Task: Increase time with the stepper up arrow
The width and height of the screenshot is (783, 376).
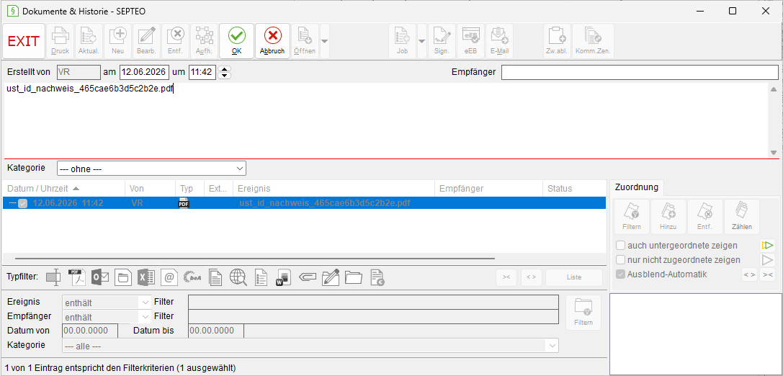Action: tap(225, 69)
